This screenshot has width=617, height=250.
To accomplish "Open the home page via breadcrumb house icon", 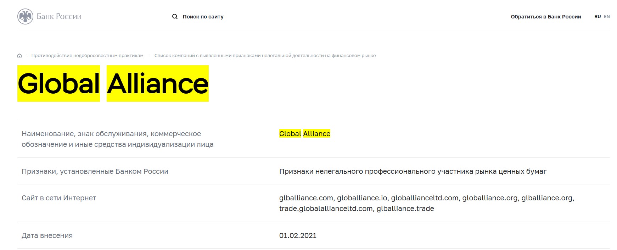I will (x=19, y=55).
